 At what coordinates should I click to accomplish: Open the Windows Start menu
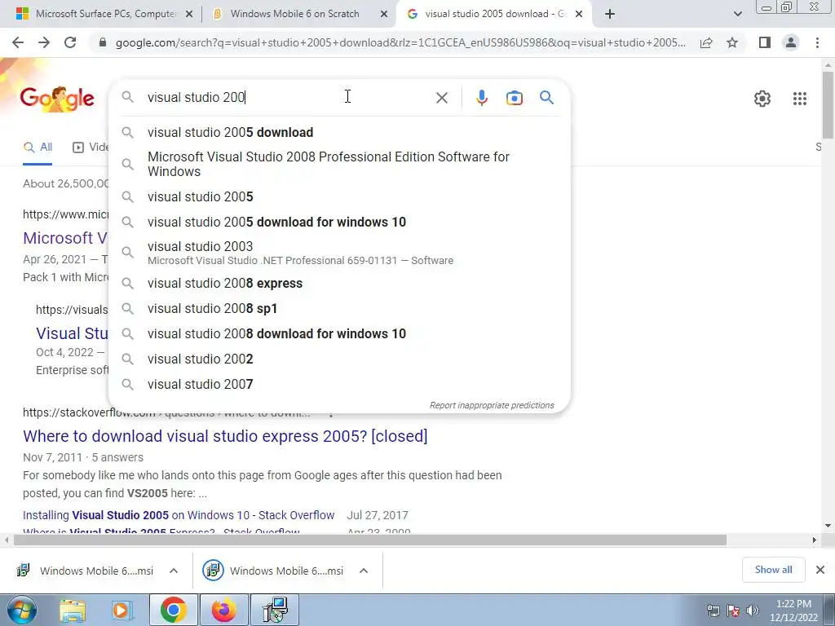coord(21,610)
